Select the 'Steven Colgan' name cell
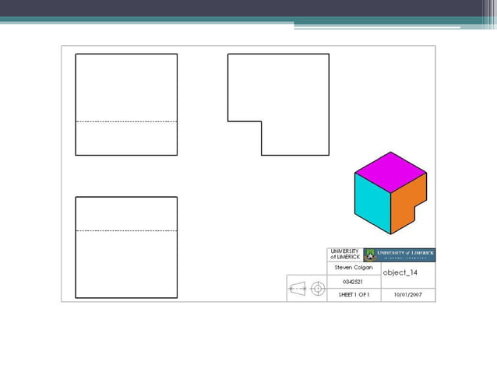The height and width of the screenshot is (372, 497). 354,268
